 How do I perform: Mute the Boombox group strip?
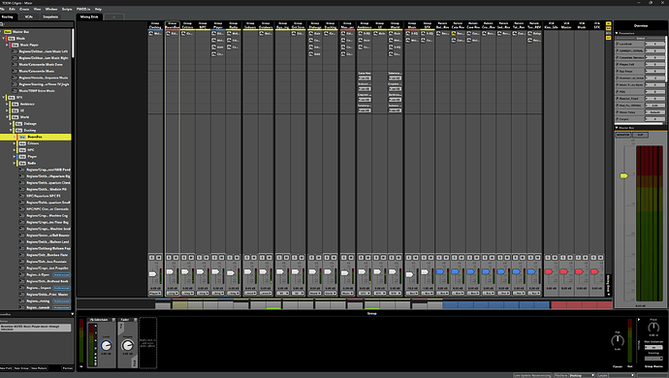click(175, 257)
